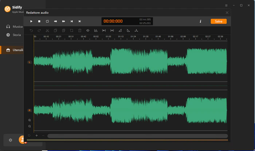This screenshot has width=255, height=151.
Task: Click the first trim marker icon
Action: (x=104, y=31)
